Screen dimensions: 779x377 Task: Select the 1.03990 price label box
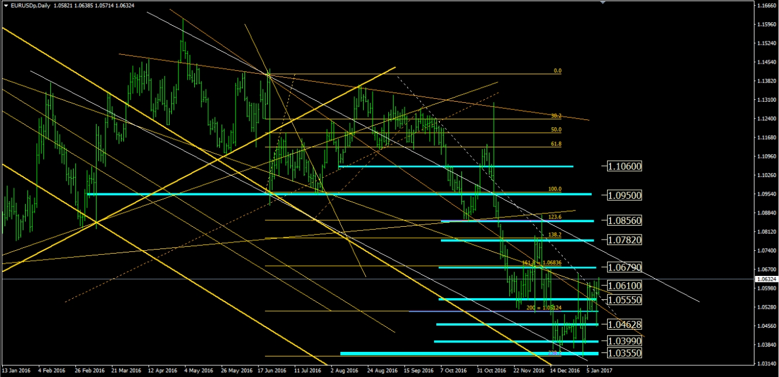pos(625,341)
